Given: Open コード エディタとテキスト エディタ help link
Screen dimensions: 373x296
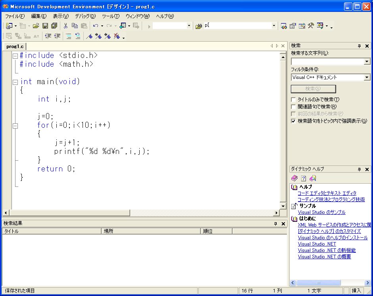Looking at the screenshot, I should click(327, 193).
